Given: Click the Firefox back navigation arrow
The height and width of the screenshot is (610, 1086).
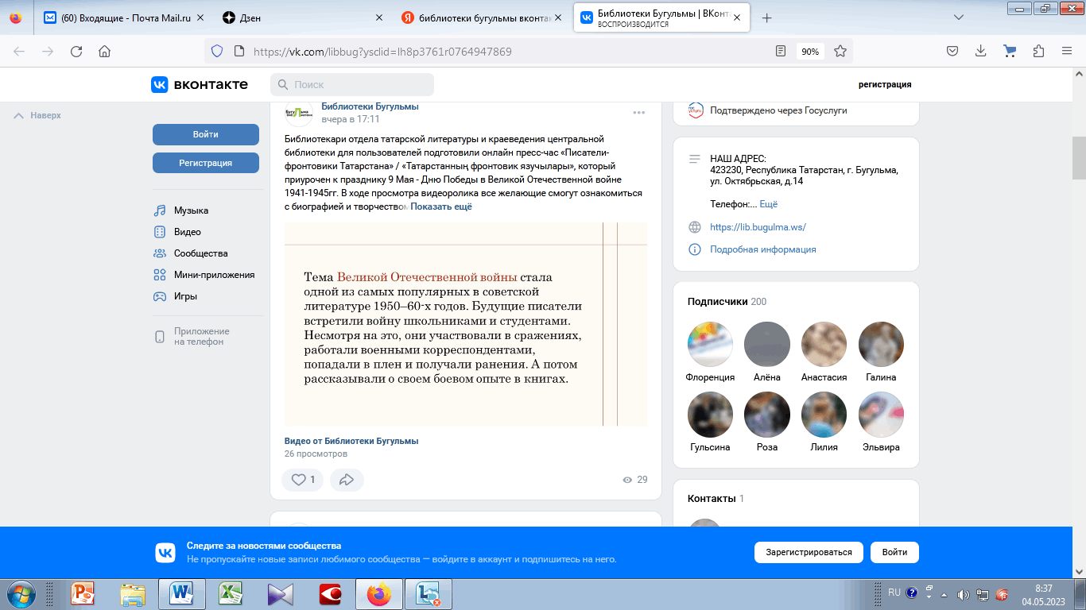Looking at the screenshot, I should tap(19, 52).
